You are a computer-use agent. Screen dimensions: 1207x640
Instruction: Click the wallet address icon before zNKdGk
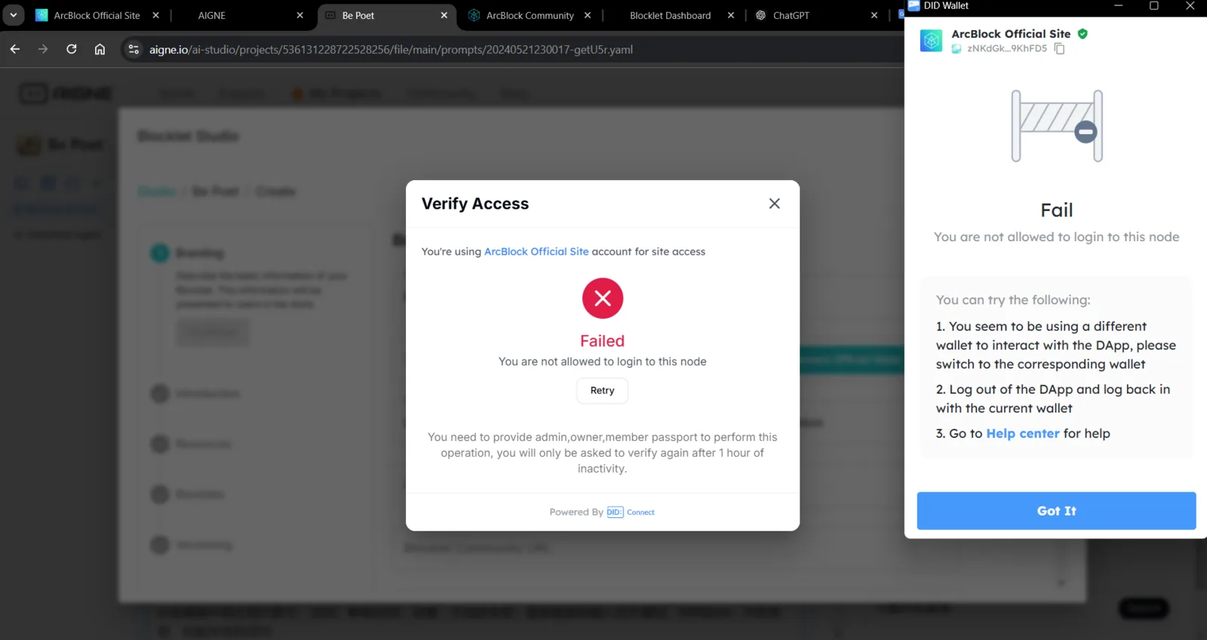click(956, 48)
